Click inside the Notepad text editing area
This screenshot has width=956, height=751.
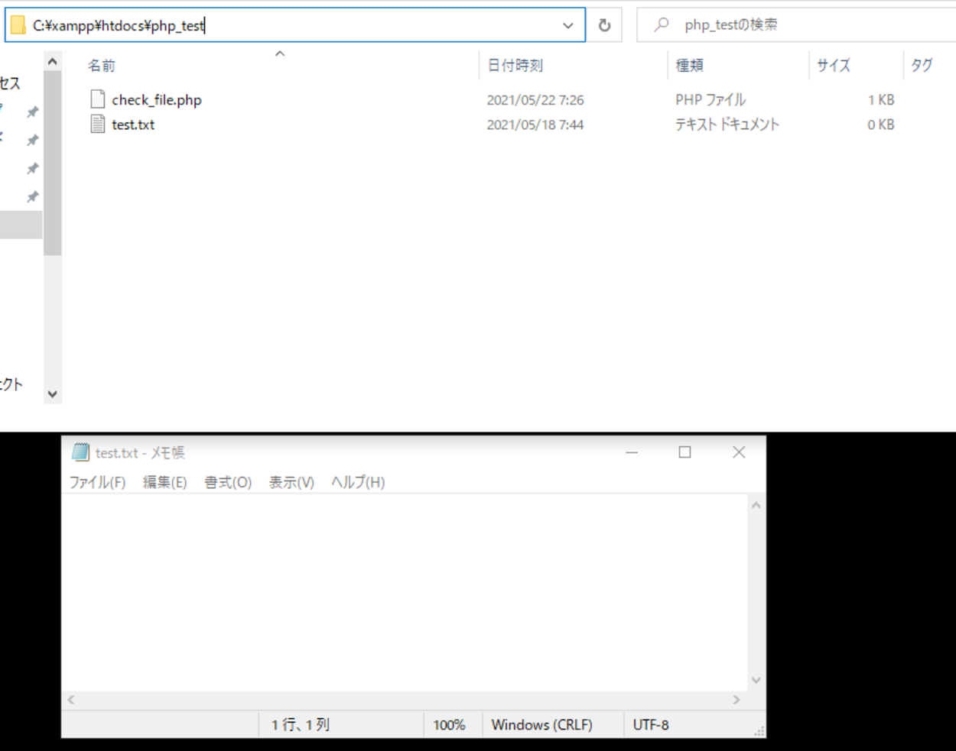[x=405, y=593]
